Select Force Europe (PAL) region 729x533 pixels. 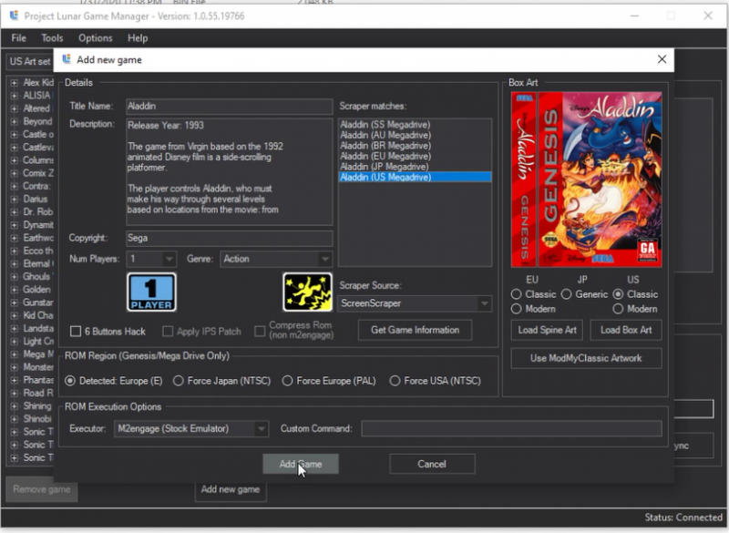pyautogui.click(x=287, y=381)
